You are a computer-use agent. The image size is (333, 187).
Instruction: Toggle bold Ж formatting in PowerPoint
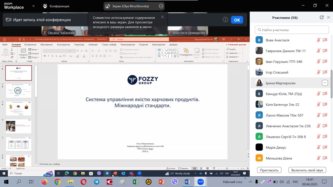(44, 56)
